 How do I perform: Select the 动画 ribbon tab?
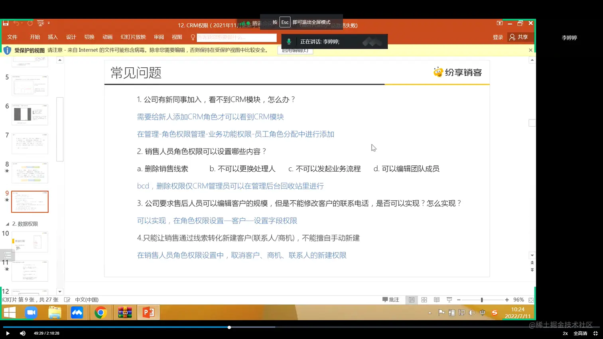tap(107, 37)
